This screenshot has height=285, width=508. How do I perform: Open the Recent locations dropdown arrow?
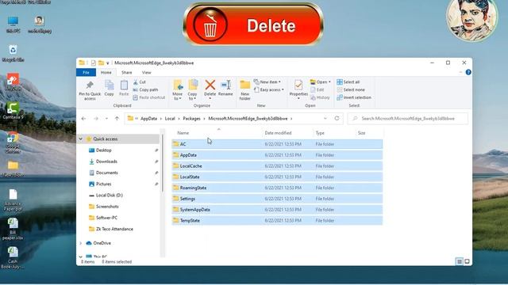point(106,119)
